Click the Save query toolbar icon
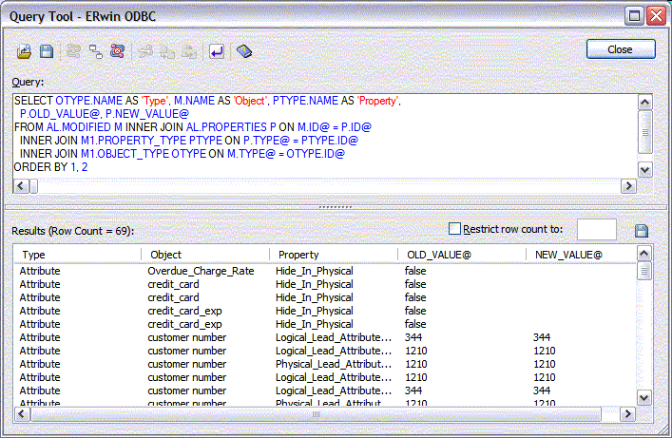Viewport: 672px width, 438px height. (x=46, y=51)
